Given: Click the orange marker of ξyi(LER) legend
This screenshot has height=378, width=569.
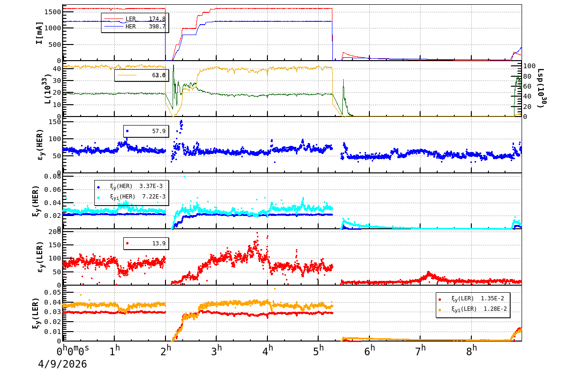Looking at the screenshot, I should pyautogui.click(x=440, y=310).
